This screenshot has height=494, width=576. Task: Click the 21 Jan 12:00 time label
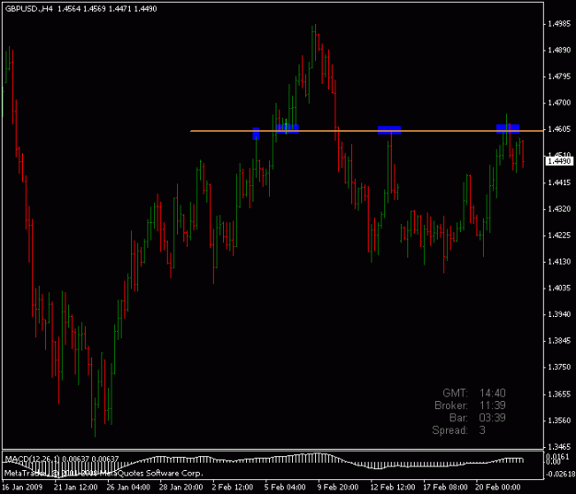[76, 488]
